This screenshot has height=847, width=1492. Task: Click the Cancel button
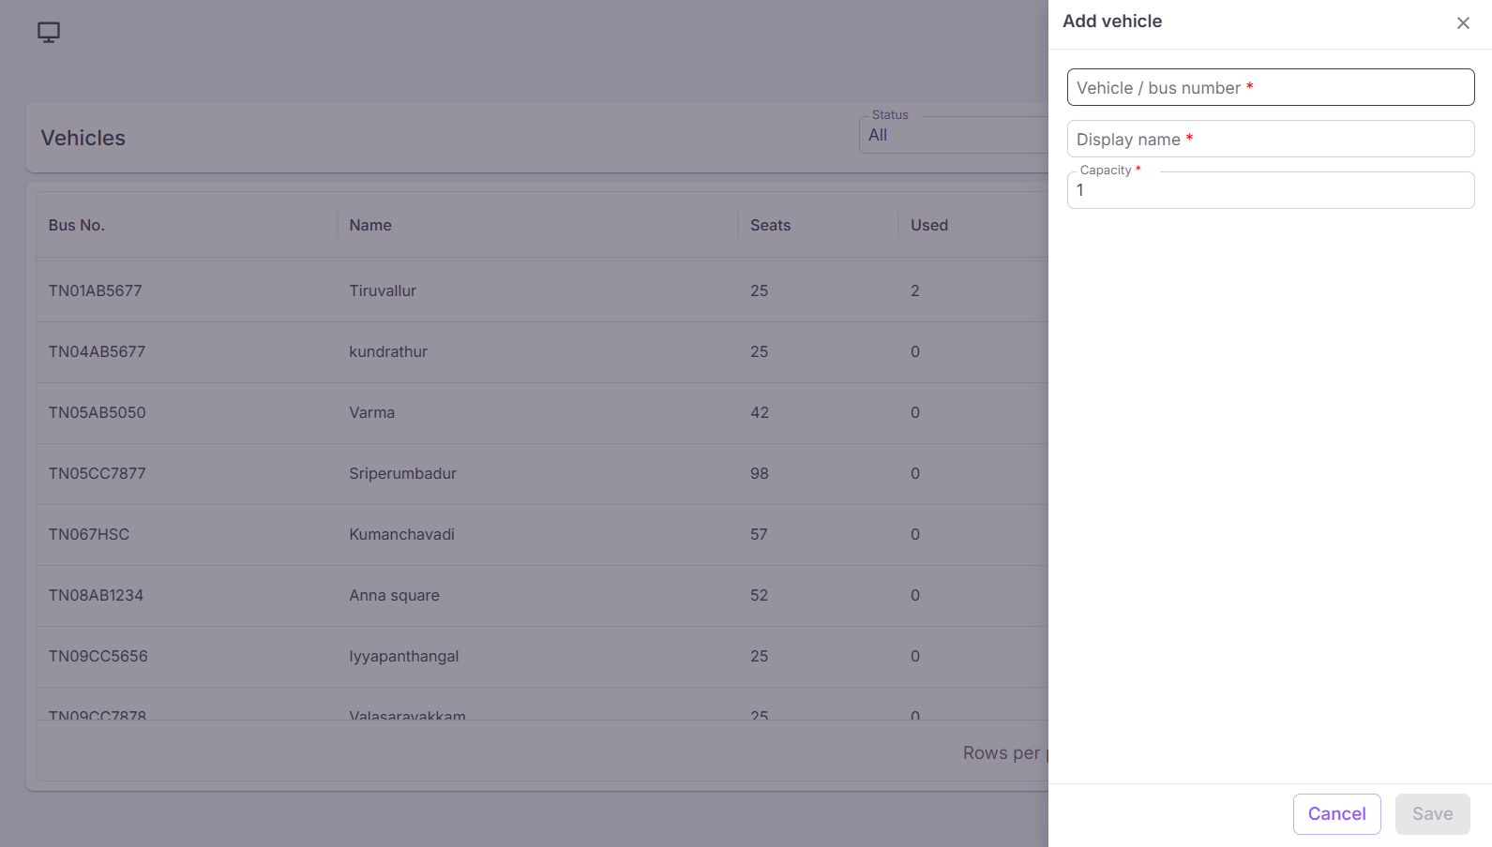[1336, 814]
